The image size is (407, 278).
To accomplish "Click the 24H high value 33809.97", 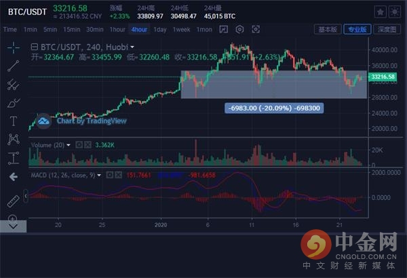I will pyautogui.click(x=150, y=16).
